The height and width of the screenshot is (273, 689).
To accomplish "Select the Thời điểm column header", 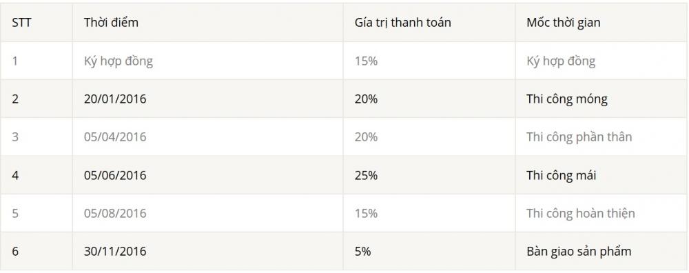I will [111, 23].
